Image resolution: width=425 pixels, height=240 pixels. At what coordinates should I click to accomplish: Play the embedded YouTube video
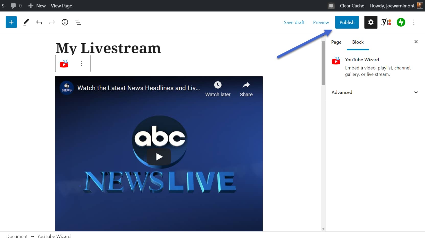[x=159, y=157]
